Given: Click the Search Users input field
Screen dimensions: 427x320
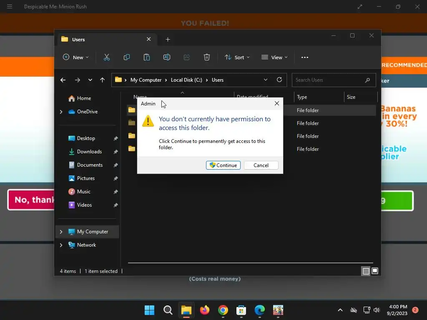Looking at the screenshot, I should coord(334,80).
